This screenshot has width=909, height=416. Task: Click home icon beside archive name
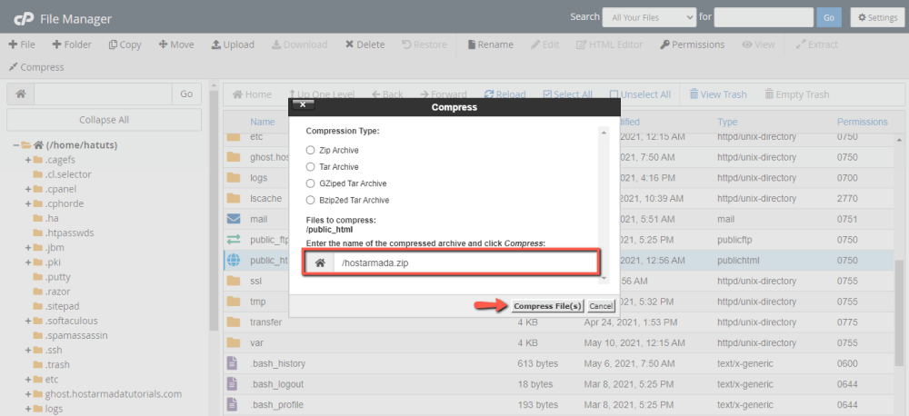pyautogui.click(x=319, y=263)
